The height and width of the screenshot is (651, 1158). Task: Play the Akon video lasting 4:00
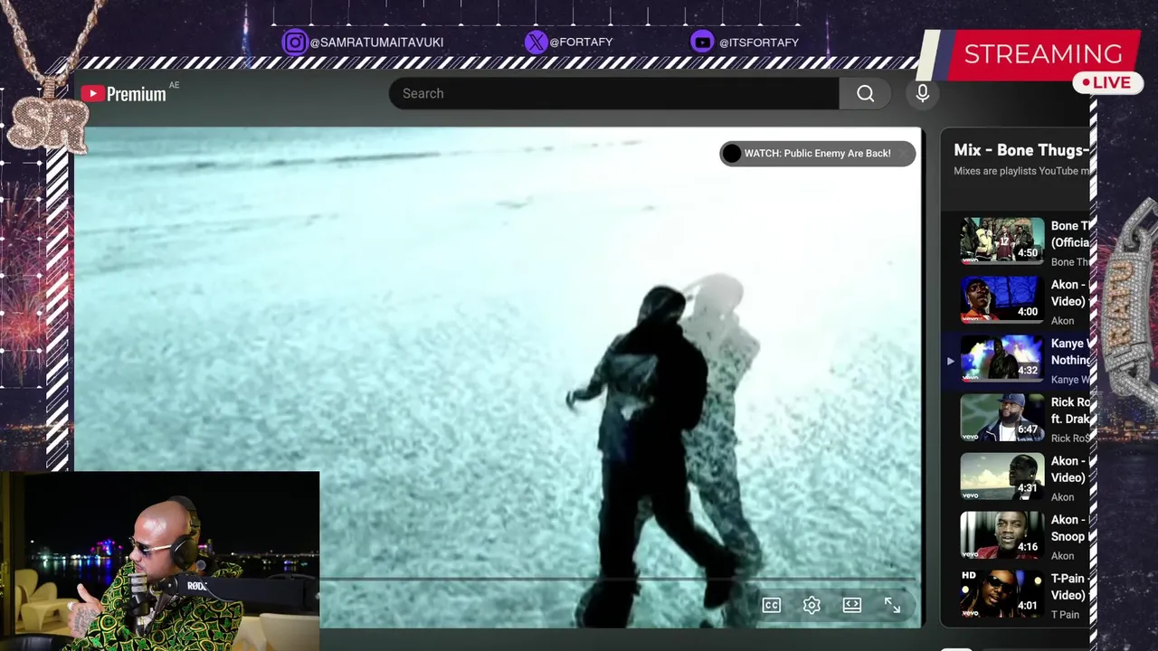(x=1001, y=298)
